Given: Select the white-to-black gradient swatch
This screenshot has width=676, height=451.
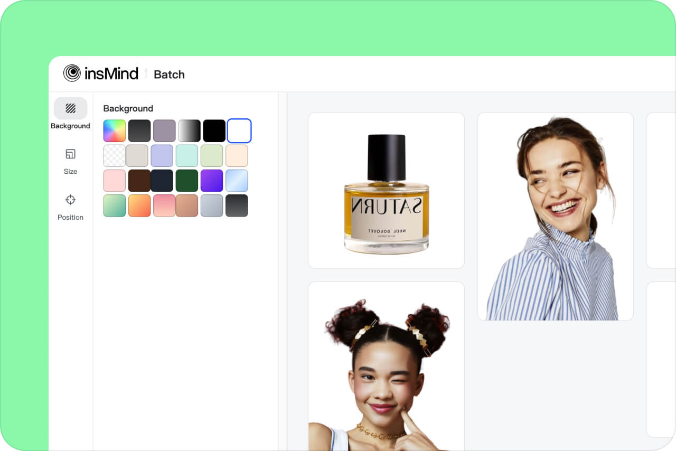Looking at the screenshot, I should coord(189,131).
